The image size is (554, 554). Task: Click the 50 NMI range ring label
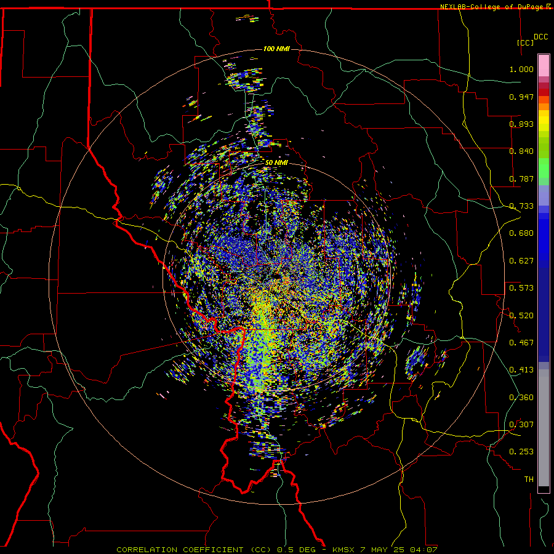point(276,163)
